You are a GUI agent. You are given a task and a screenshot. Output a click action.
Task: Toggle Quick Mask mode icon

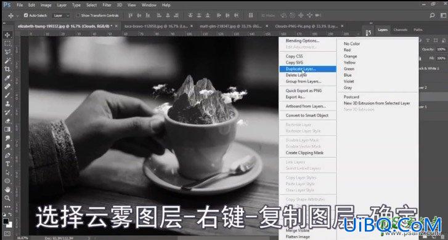click(x=7, y=234)
